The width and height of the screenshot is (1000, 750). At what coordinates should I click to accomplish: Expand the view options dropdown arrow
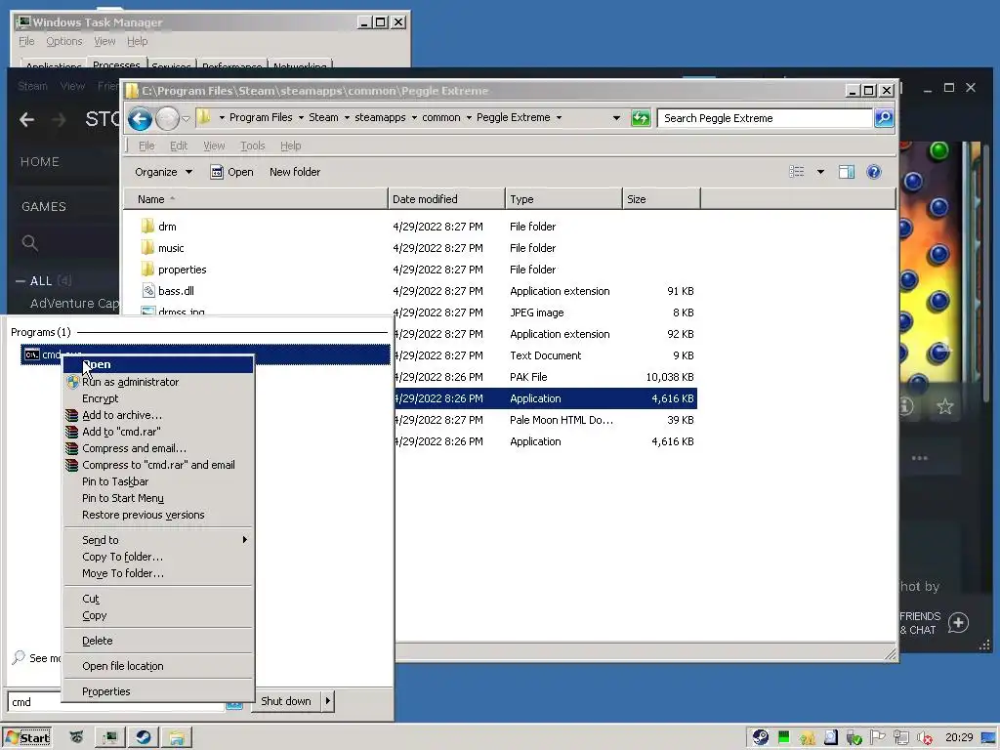(820, 172)
